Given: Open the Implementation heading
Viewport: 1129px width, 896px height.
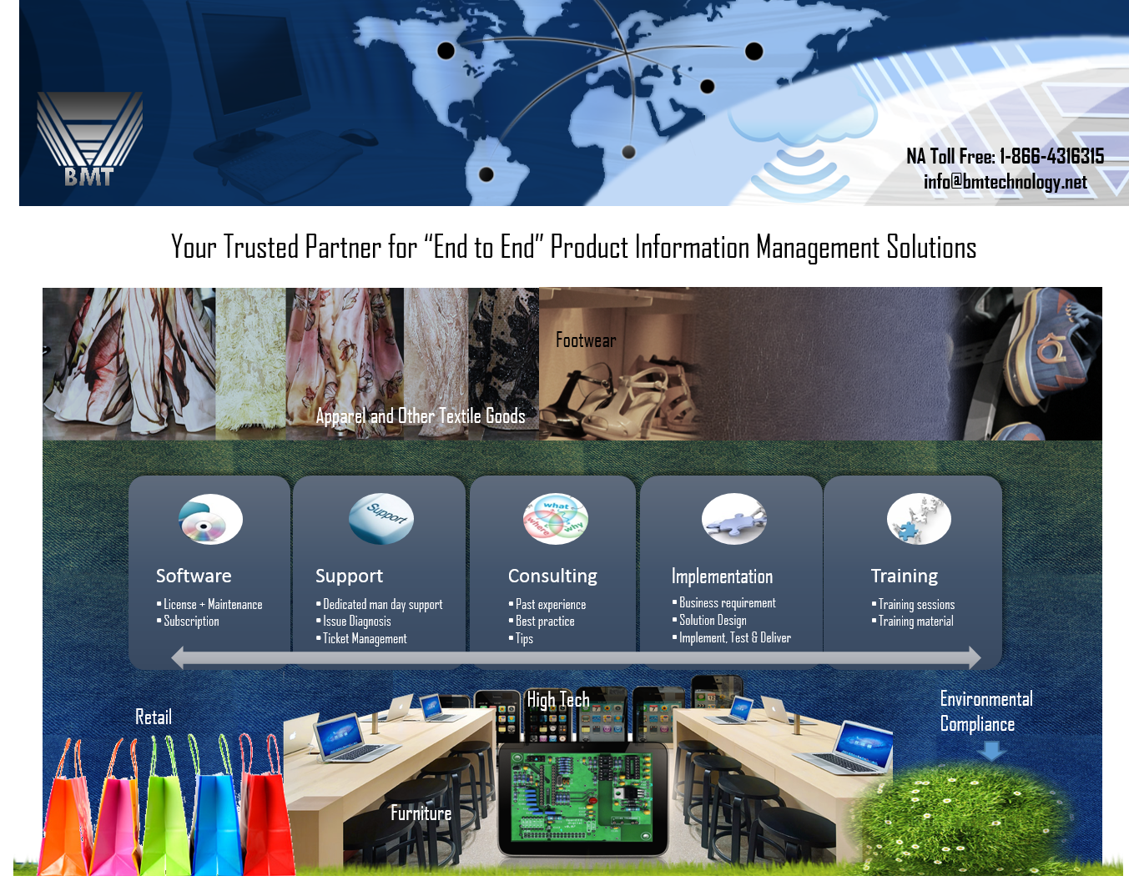Looking at the screenshot, I should coord(722,576).
